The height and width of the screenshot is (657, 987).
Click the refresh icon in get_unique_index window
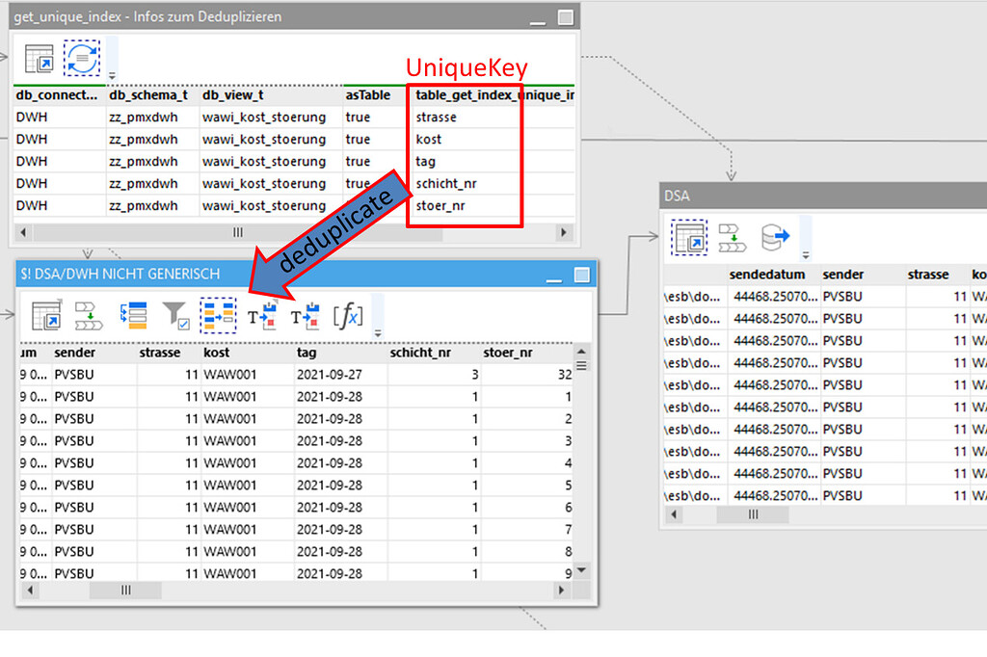click(x=82, y=57)
